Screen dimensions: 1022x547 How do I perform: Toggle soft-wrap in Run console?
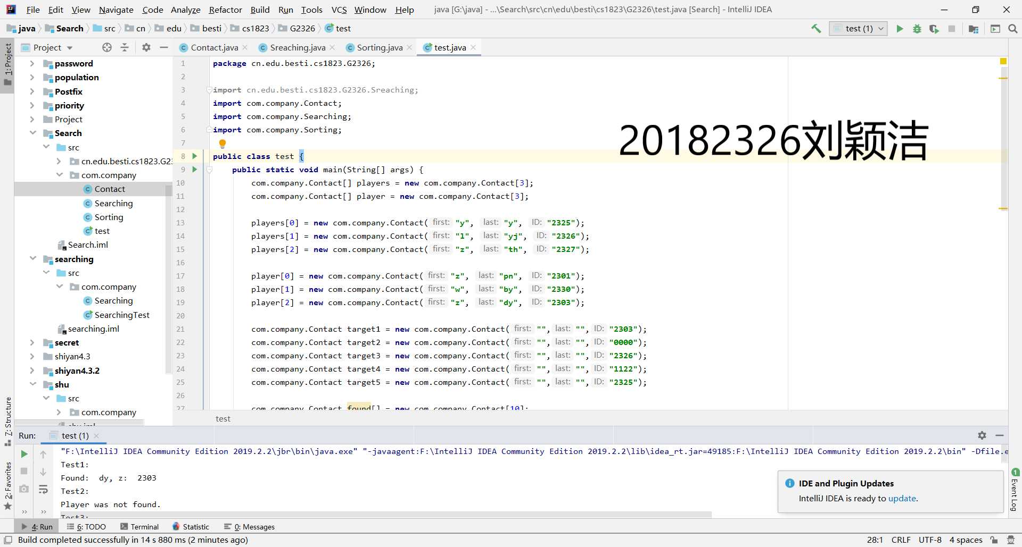pos(43,489)
